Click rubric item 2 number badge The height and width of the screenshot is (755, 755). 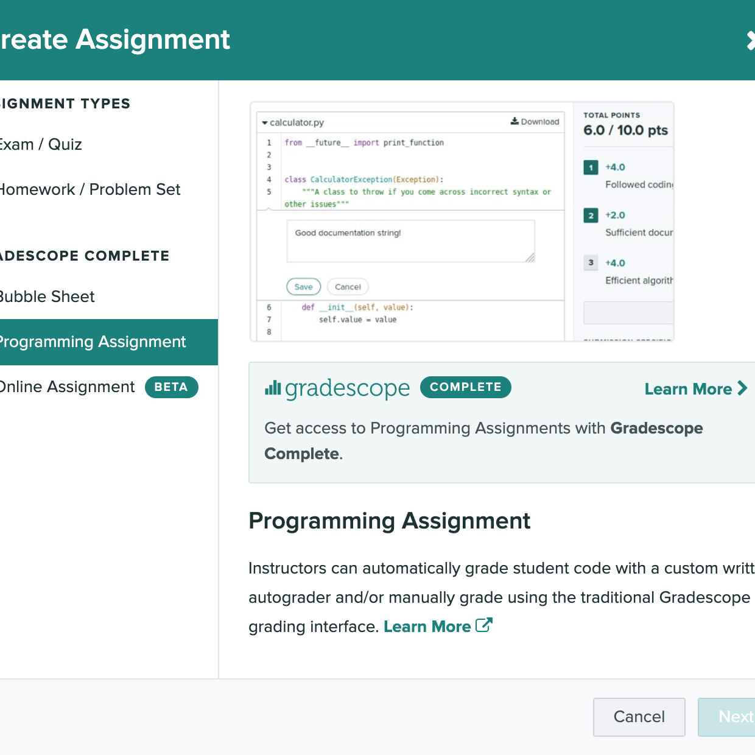[591, 216]
